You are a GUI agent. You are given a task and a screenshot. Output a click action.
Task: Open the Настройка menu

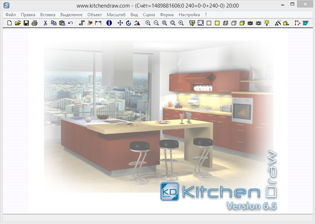[x=189, y=15]
